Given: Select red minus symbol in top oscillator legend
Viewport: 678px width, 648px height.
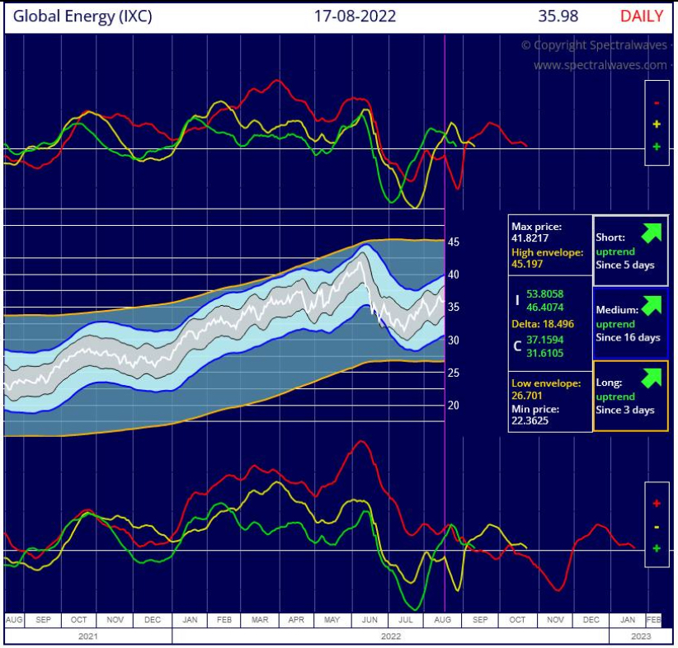Looking at the screenshot, I should coord(657,103).
